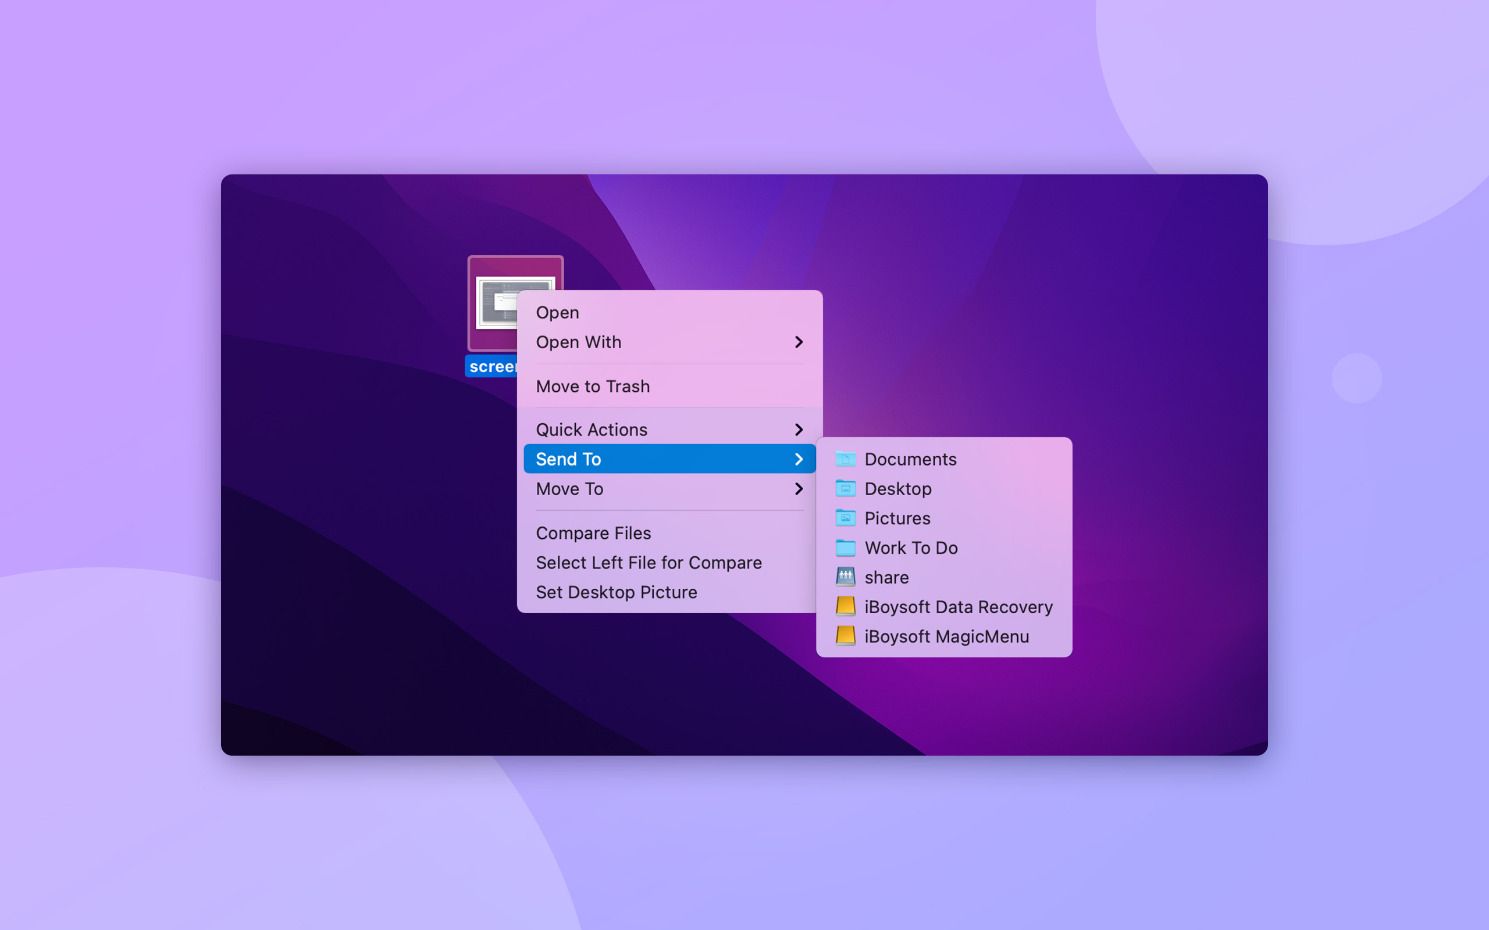Click the selected file's name label
The image size is (1489, 930).
click(491, 366)
